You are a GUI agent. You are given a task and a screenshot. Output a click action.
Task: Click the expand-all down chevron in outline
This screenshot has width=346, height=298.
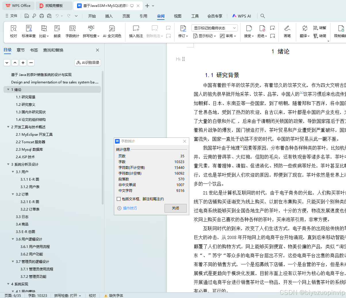point(7,62)
